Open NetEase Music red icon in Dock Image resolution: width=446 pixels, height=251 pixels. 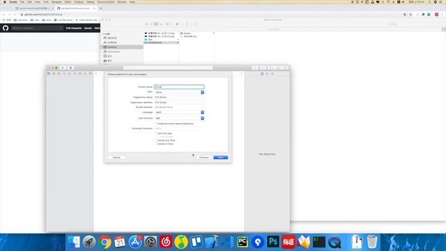pyautogui.click(x=166, y=242)
